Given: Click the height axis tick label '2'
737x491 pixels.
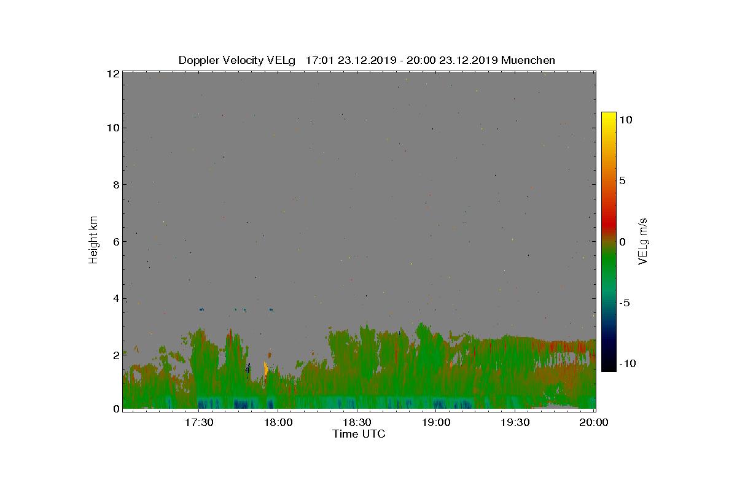Looking at the screenshot, I should pyautogui.click(x=115, y=355).
